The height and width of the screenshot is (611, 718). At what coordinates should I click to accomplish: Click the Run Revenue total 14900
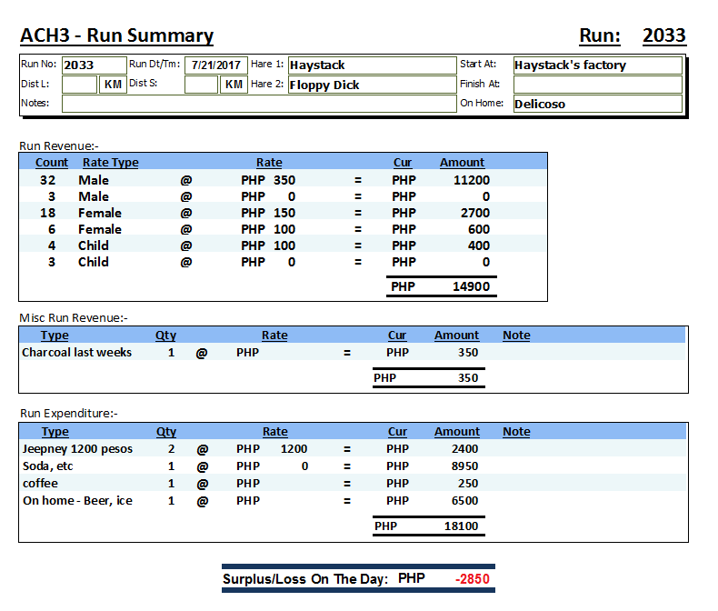coord(471,286)
